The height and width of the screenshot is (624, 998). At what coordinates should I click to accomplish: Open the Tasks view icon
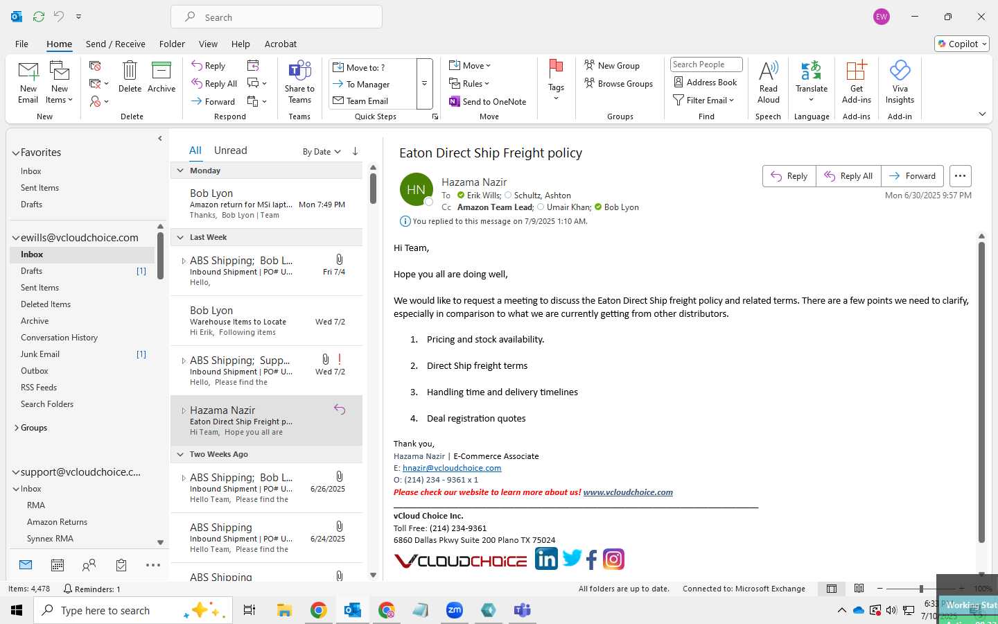[x=121, y=565]
